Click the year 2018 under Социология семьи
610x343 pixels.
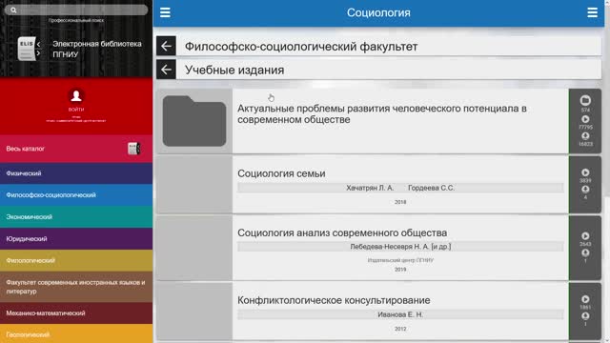pyautogui.click(x=400, y=202)
